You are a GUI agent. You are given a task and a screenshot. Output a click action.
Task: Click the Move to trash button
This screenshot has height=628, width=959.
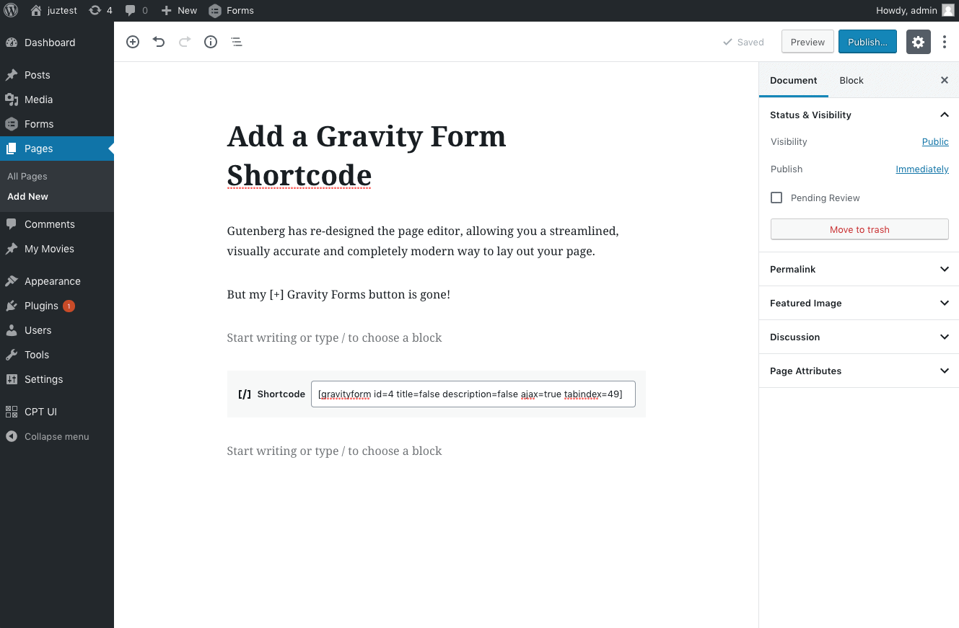click(x=859, y=229)
